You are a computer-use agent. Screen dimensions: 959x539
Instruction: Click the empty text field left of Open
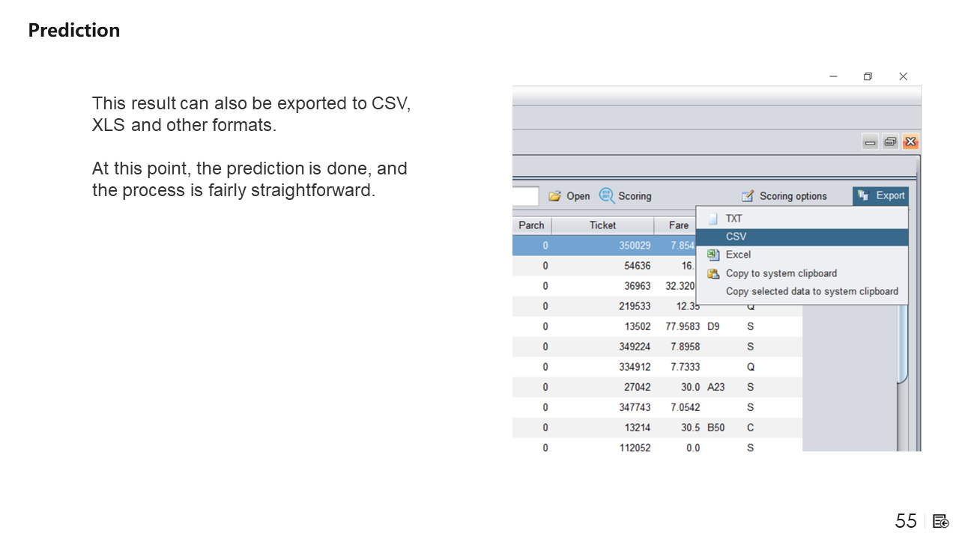click(x=525, y=196)
